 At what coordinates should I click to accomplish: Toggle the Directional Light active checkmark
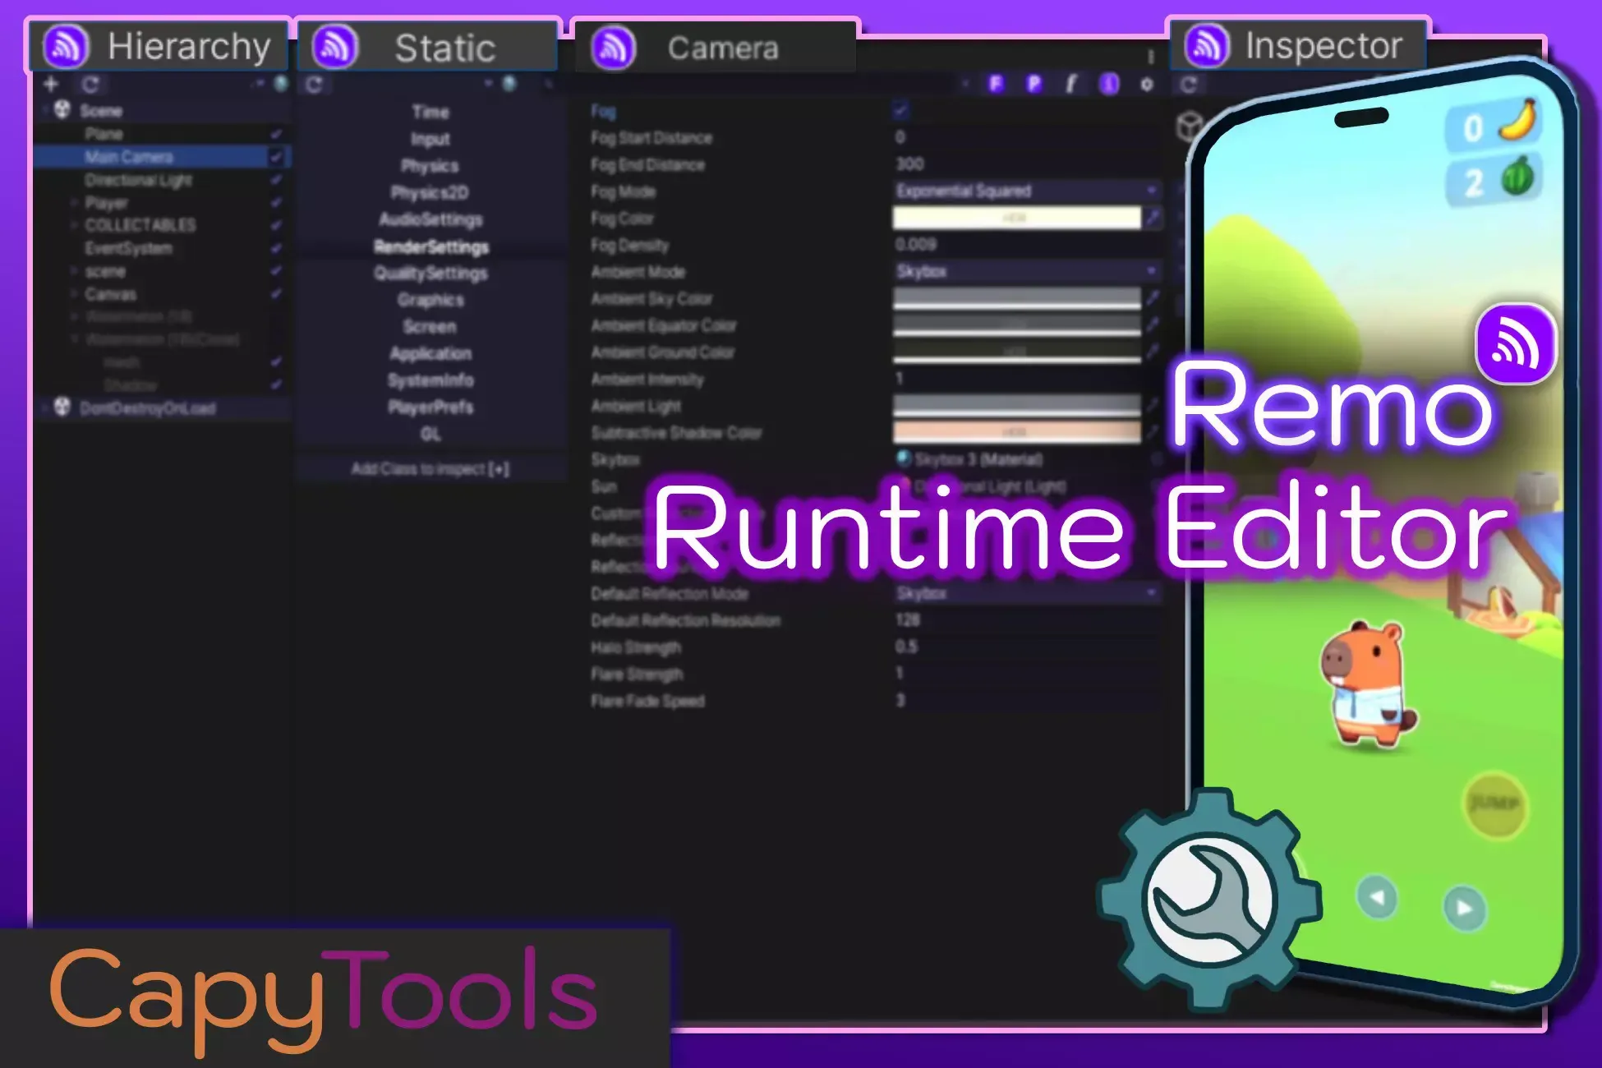pos(276,179)
